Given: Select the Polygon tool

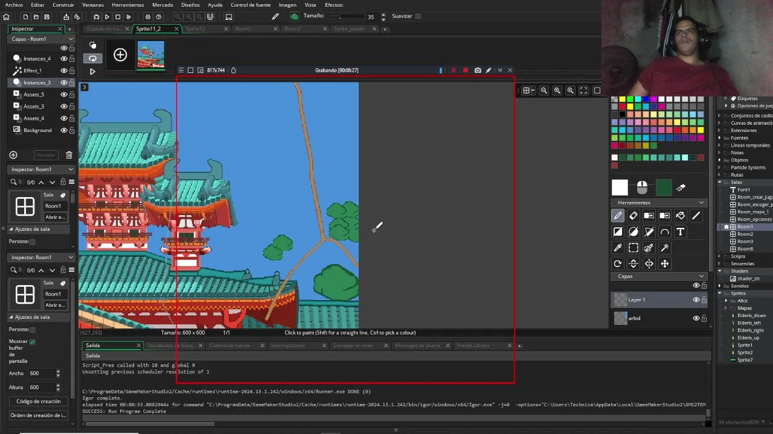Looking at the screenshot, I should coord(649,231).
